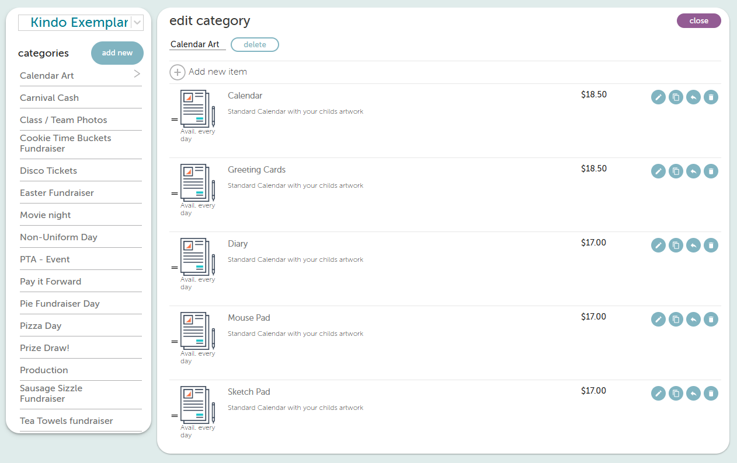This screenshot has width=737, height=463.
Task: Click the pencil edit icon for Calendar
Action: (658, 97)
